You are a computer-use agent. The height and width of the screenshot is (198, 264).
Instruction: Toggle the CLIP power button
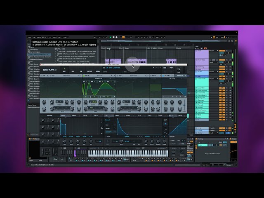click(61, 148)
